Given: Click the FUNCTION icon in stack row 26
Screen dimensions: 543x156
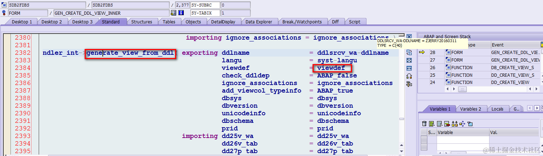Looking at the screenshot, I should point(448,67).
